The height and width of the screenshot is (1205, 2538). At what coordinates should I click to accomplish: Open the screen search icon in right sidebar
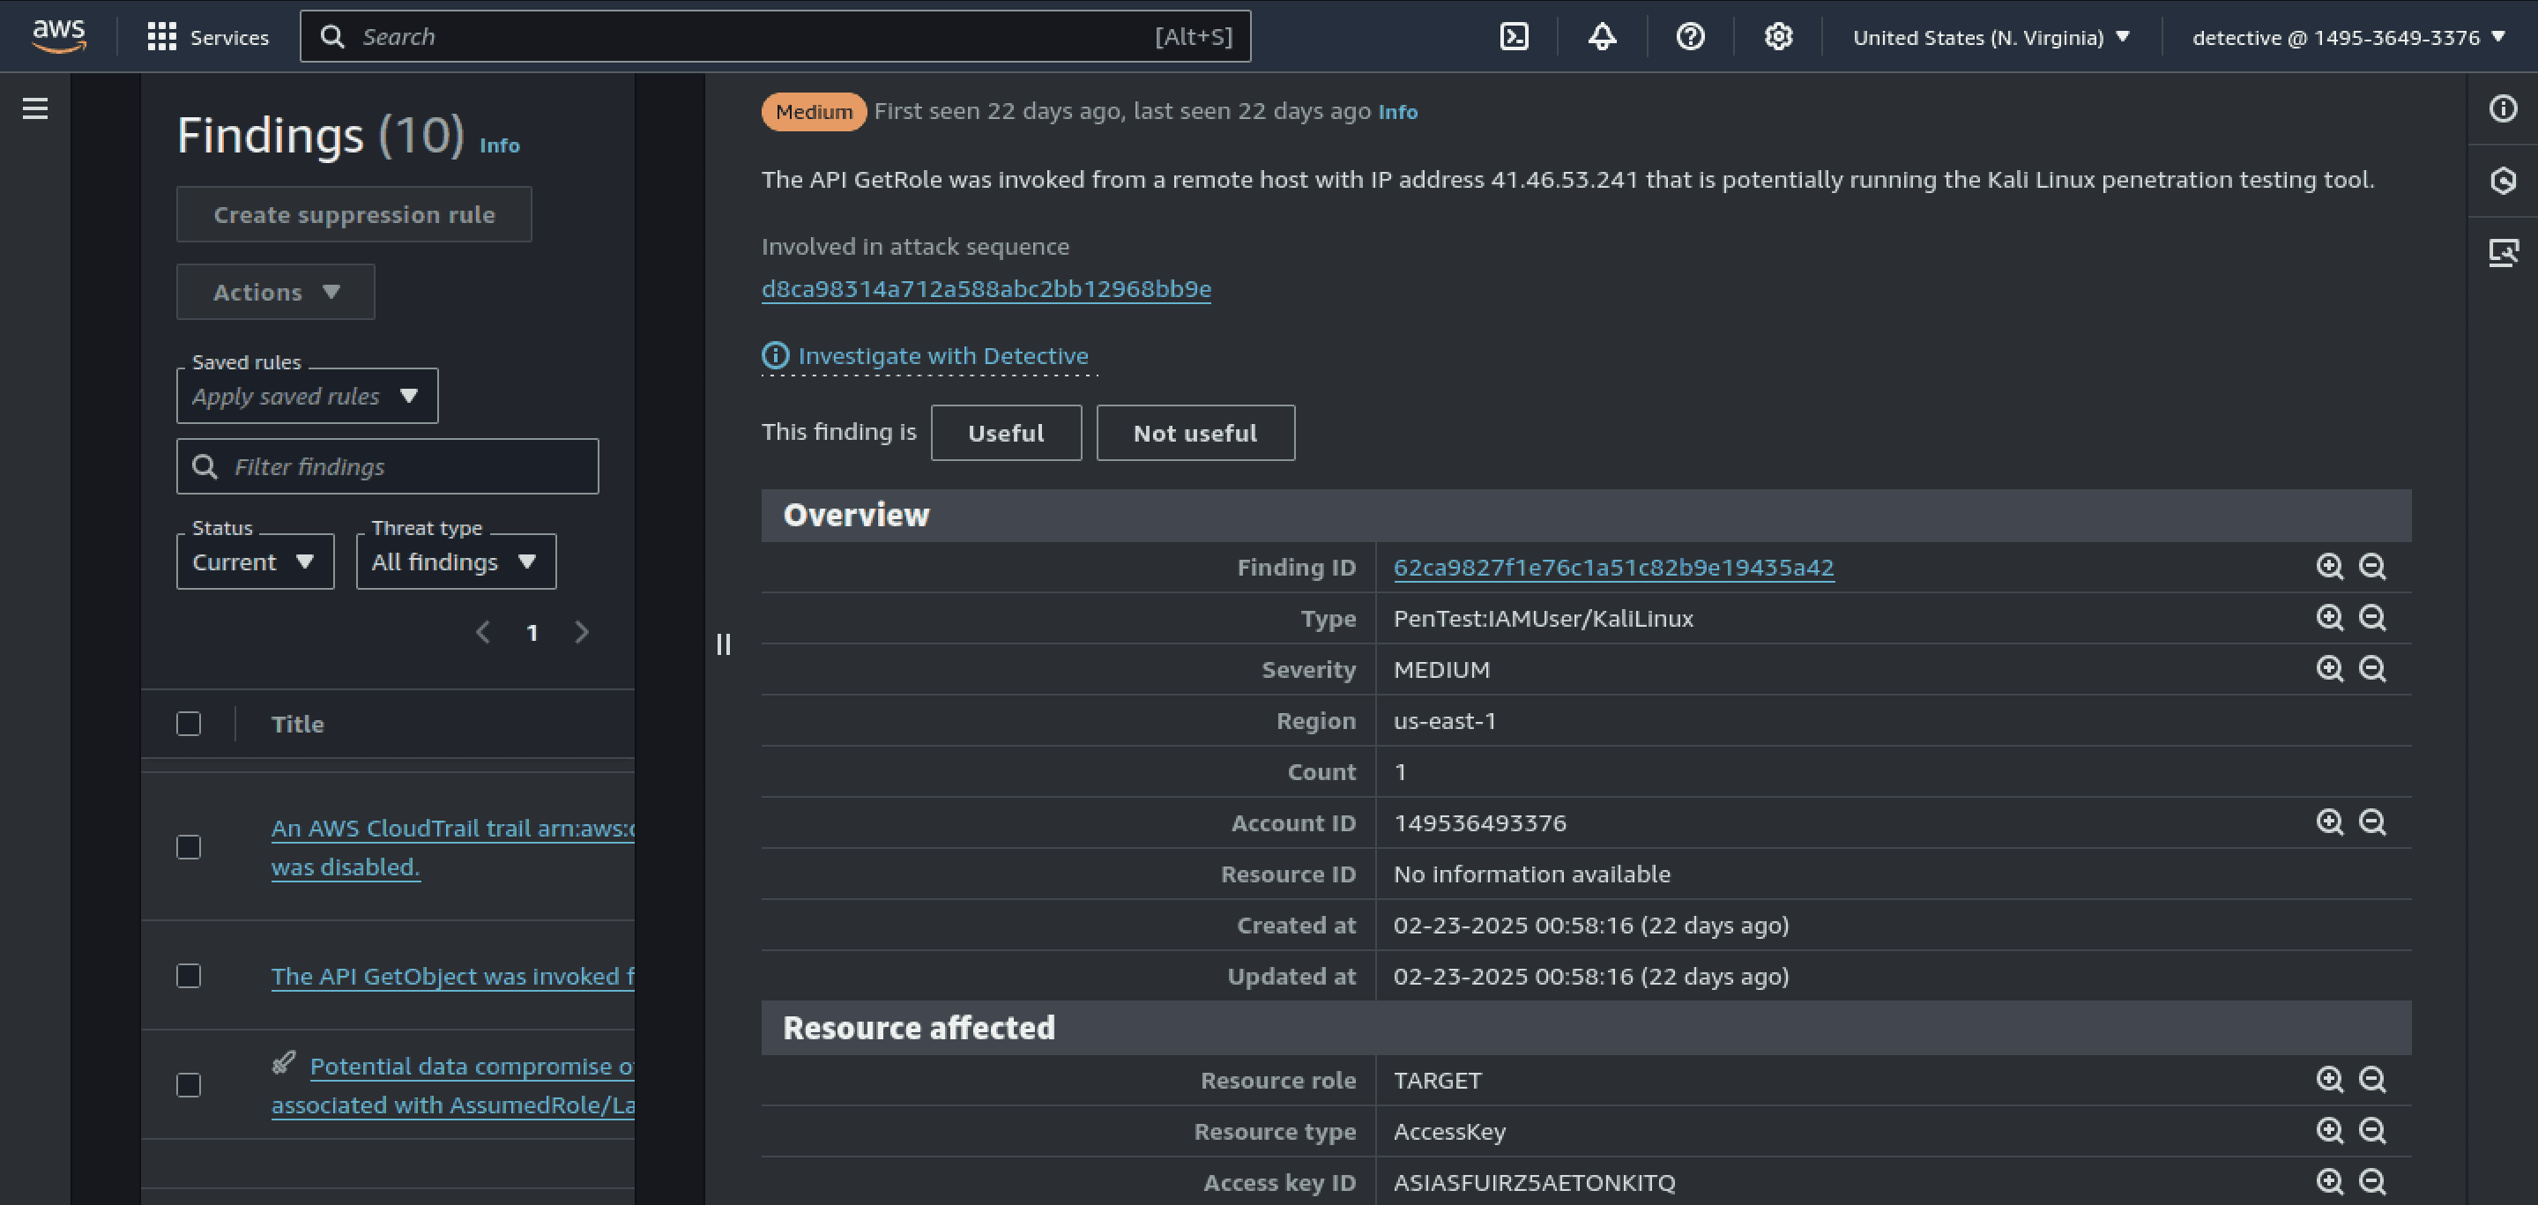(2503, 252)
